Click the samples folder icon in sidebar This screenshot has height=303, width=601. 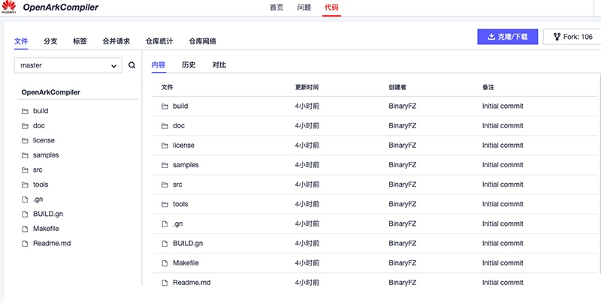[x=25, y=155]
